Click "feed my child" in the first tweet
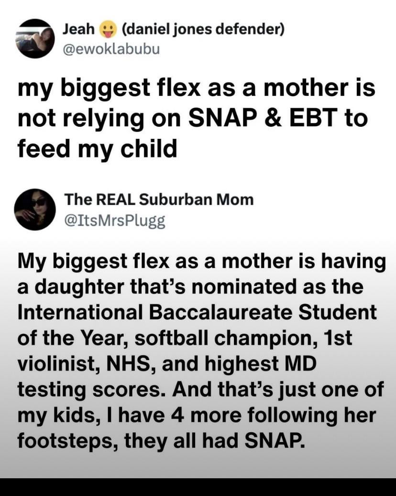The width and height of the screenshot is (396, 496). 97,149
